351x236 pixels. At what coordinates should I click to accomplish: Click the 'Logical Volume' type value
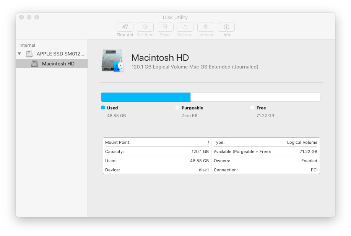(302, 142)
